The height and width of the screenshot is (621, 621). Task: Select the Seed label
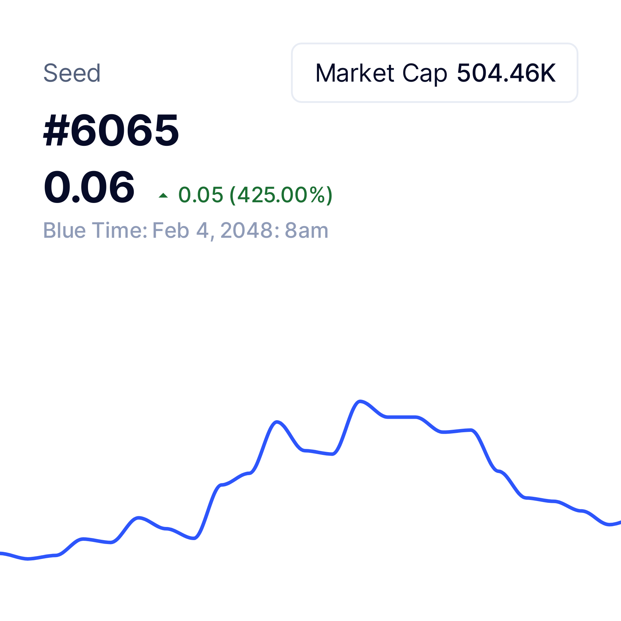72,73
